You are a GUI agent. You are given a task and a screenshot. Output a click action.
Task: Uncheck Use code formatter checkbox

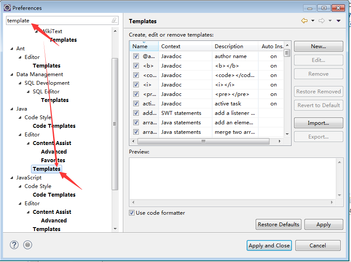(x=132, y=213)
